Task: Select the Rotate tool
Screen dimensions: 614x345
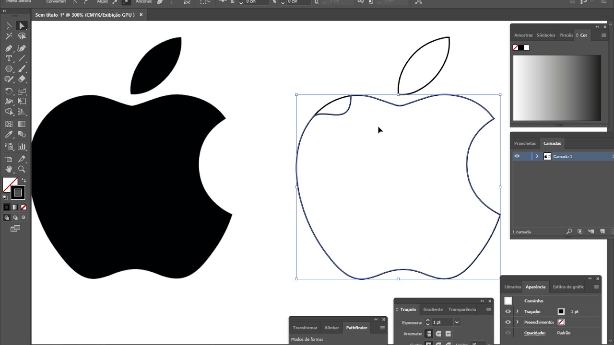Action: point(9,91)
